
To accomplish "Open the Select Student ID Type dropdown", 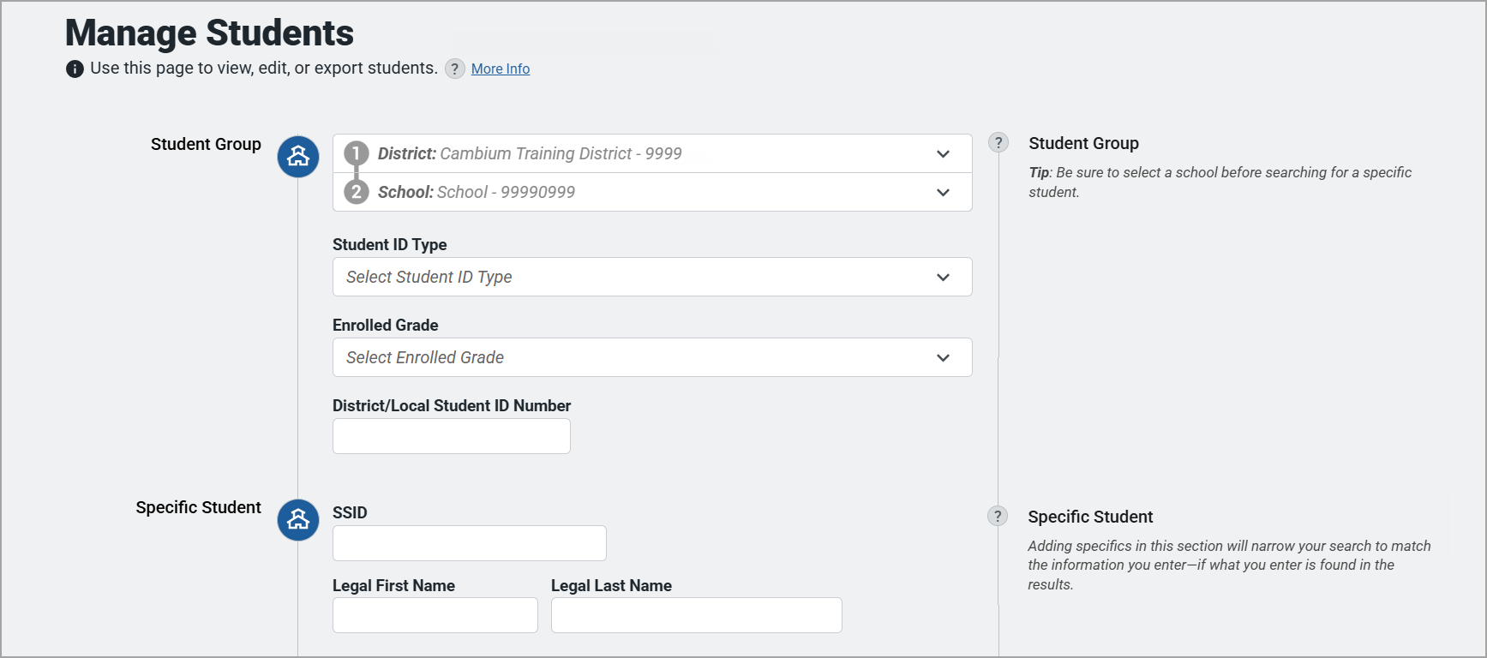I will click(x=651, y=277).
